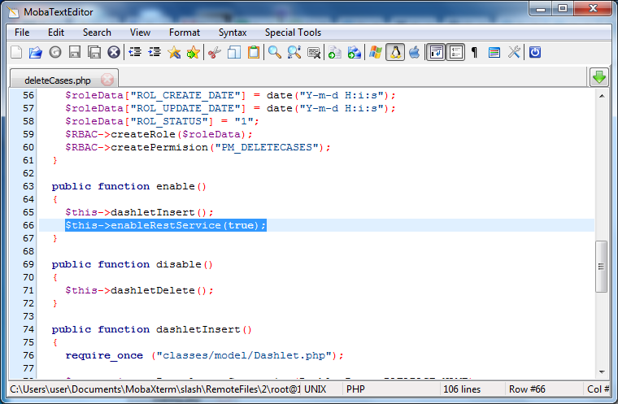Click the magnifier Find icon
Image resolution: width=618 pixels, height=404 pixels.
275,52
